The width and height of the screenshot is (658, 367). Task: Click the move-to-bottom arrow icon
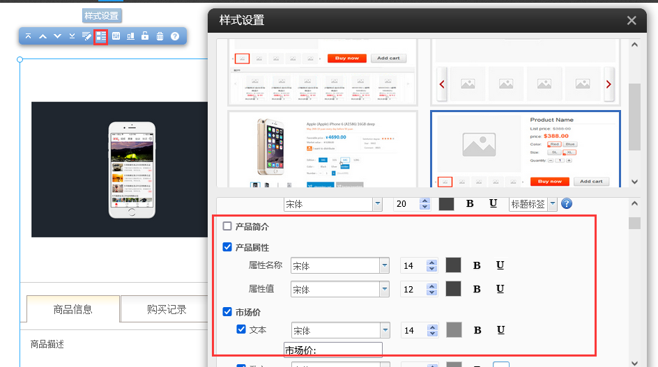(72, 36)
